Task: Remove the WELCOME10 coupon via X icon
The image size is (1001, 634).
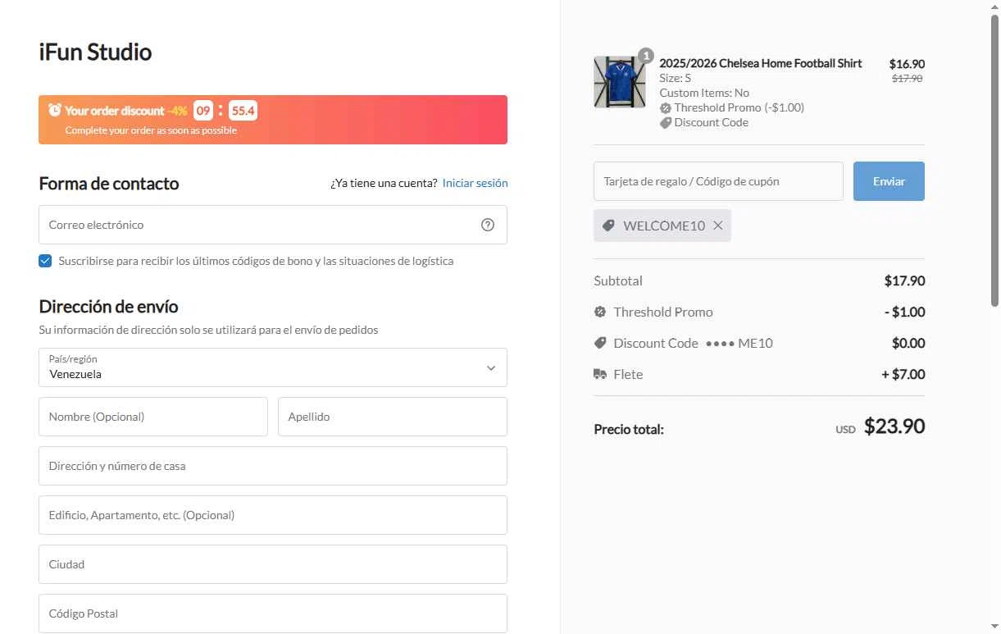Action: pyautogui.click(x=718, y=226)
